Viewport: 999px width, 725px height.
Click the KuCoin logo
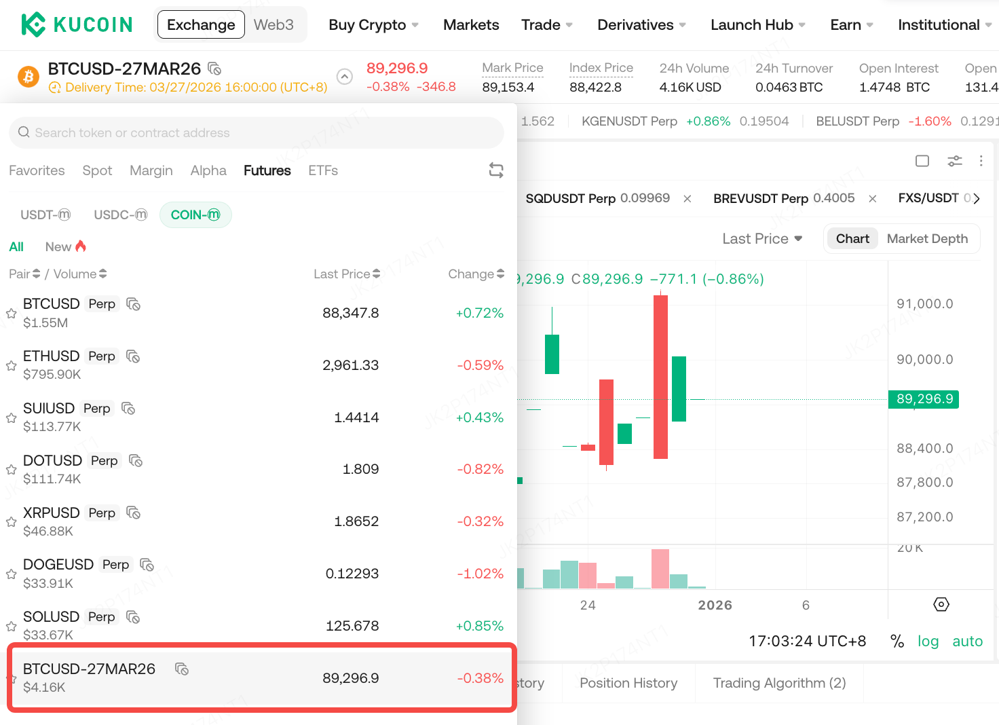pyautogui.click(x=77, y=24)
